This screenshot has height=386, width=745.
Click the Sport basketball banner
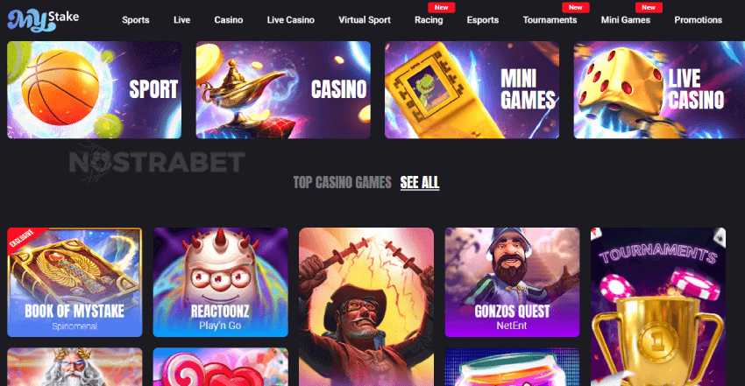click(94, 90)
